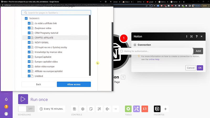Open the Chrome tab search chevron
The width and height of the screenshot is (210, 118).
pyautogui.click(x=193, y=2)
